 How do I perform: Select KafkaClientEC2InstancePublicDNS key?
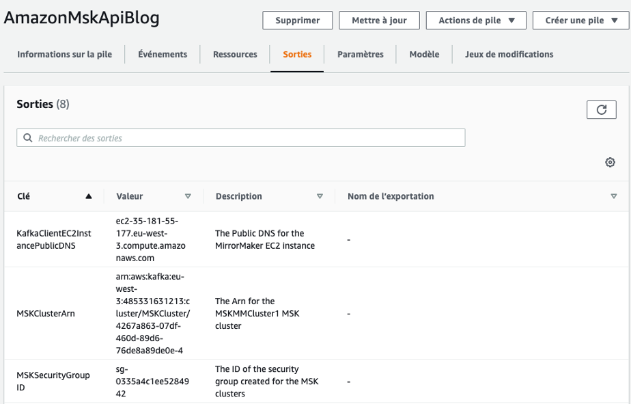54,239
